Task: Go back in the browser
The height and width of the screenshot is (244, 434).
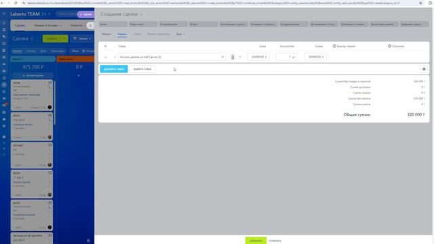Action: [2, 3]
